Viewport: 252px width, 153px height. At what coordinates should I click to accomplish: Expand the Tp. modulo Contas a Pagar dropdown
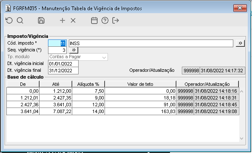pos(104,57)
